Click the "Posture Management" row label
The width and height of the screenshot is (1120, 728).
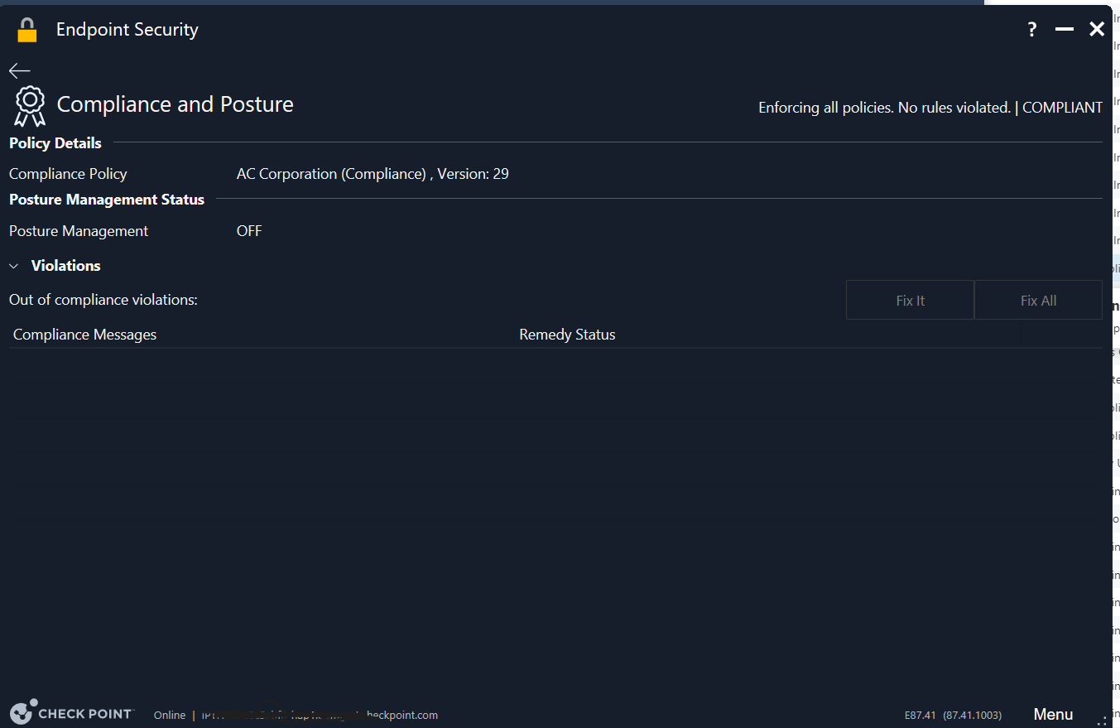tap(79, 231)
